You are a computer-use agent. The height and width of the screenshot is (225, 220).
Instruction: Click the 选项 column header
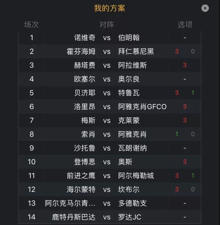(x=185, y=24)
